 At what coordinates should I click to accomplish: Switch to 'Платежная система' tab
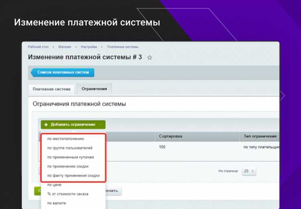[51, 89]
